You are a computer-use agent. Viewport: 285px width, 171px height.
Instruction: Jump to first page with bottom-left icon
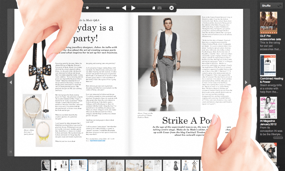tap(11, 152)
